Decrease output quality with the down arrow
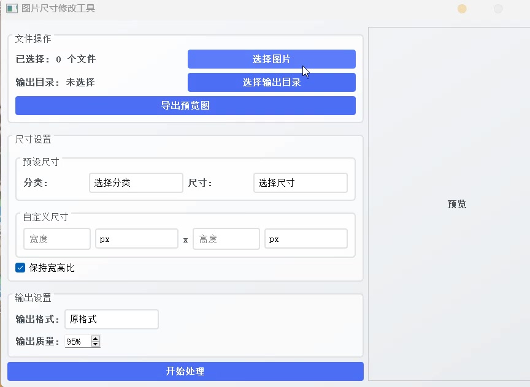The image size is (530, 387). (x=95, y=344)
